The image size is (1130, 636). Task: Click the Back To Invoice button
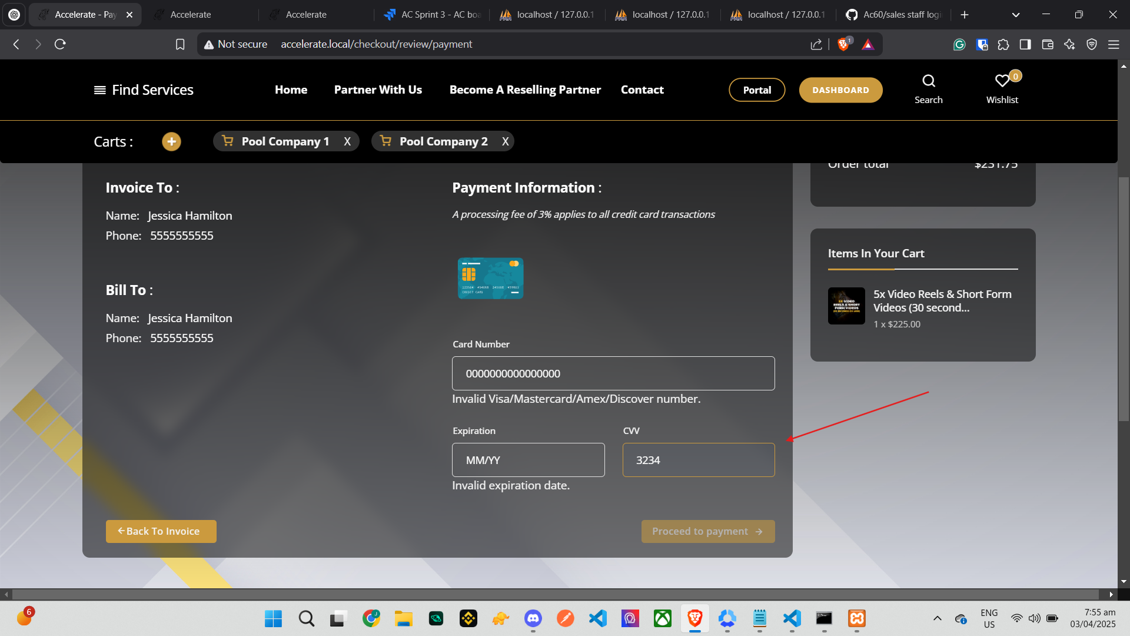tap(161, 531)
